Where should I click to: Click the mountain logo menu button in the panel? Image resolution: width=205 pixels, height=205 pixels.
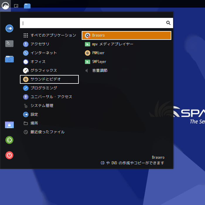5,6
